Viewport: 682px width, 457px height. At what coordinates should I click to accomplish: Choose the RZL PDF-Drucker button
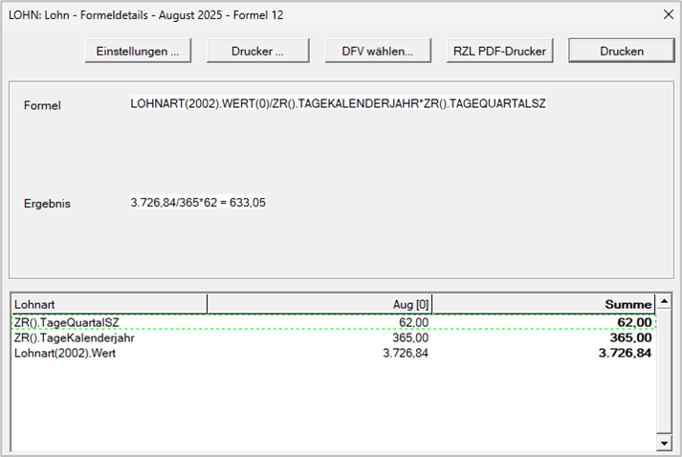pyautogui.click(x=499, y=51)
